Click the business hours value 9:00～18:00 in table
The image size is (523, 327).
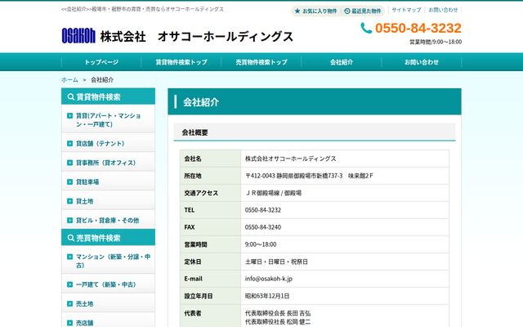click(261, 244)
